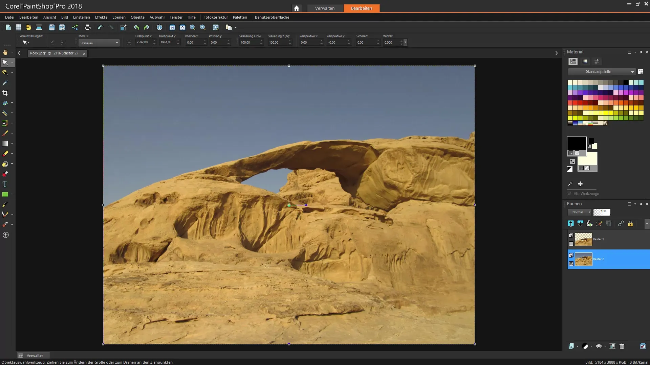The height and width of the screenshot is (365, 650).
Task: Click the large cream background color swatch
Action: (587, 159)
